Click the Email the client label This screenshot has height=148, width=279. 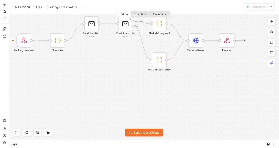click(x=92, y=33)
